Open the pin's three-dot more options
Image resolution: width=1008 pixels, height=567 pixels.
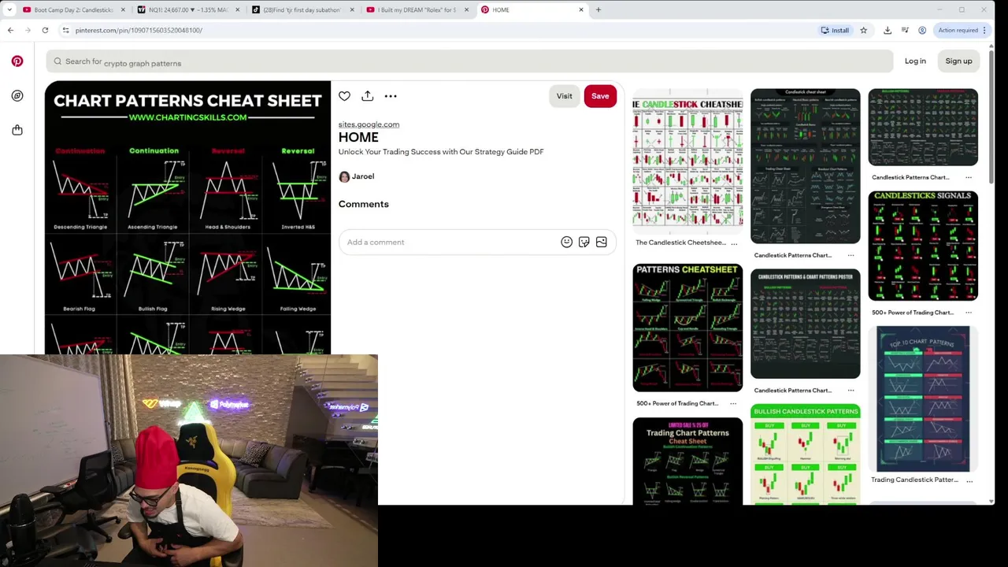click(391, 96)
